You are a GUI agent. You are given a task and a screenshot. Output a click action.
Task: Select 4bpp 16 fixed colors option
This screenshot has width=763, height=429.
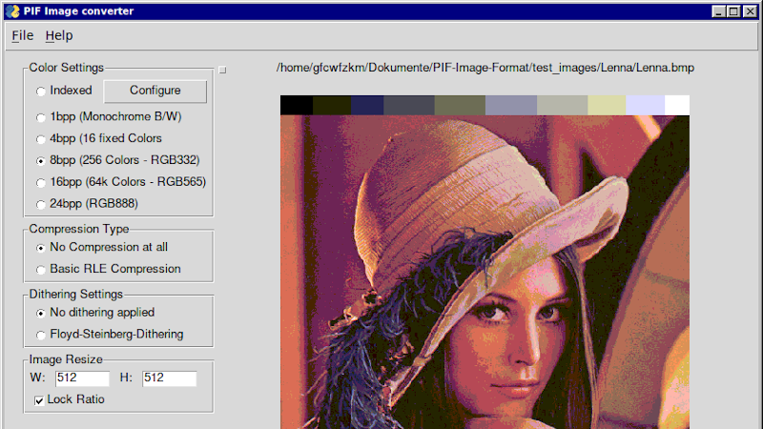click(x=40, y=139)
